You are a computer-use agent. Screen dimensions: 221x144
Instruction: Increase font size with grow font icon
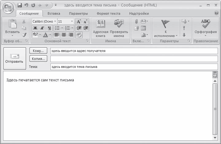(x=79, y=21)
